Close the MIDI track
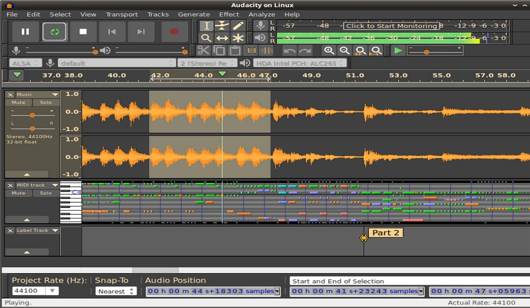 (x=10, y=185)
